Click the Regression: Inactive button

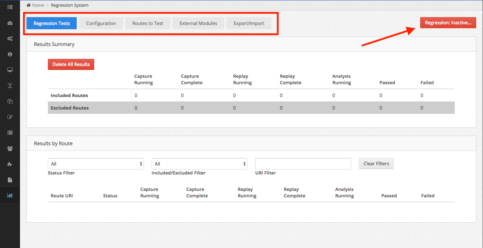pyautogui.click(x=448, y=22)
